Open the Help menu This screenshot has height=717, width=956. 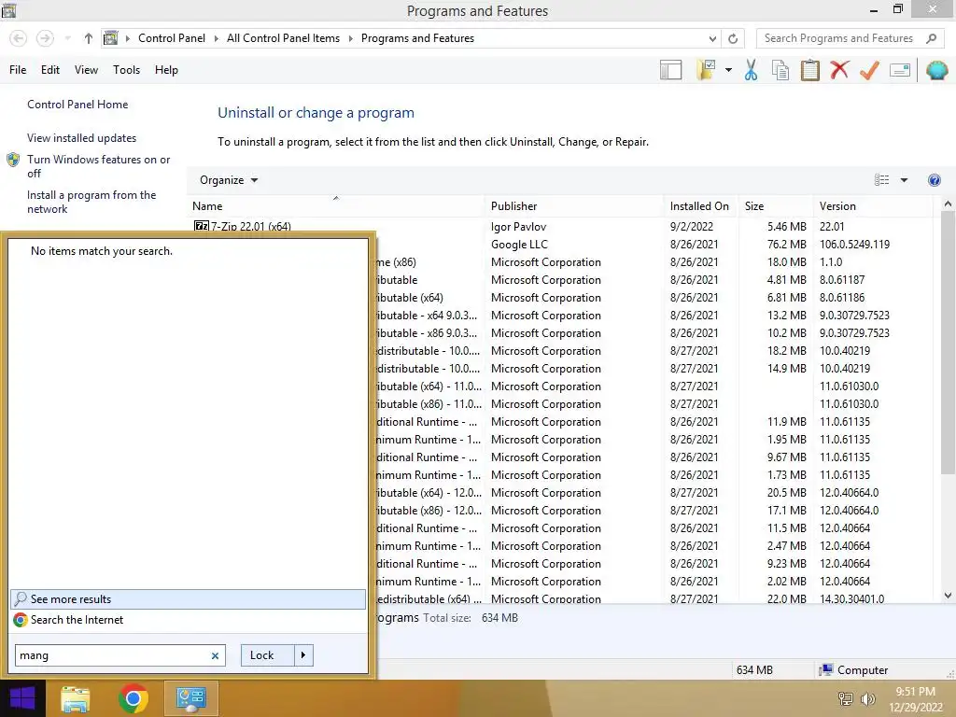[x=166, y=70]
